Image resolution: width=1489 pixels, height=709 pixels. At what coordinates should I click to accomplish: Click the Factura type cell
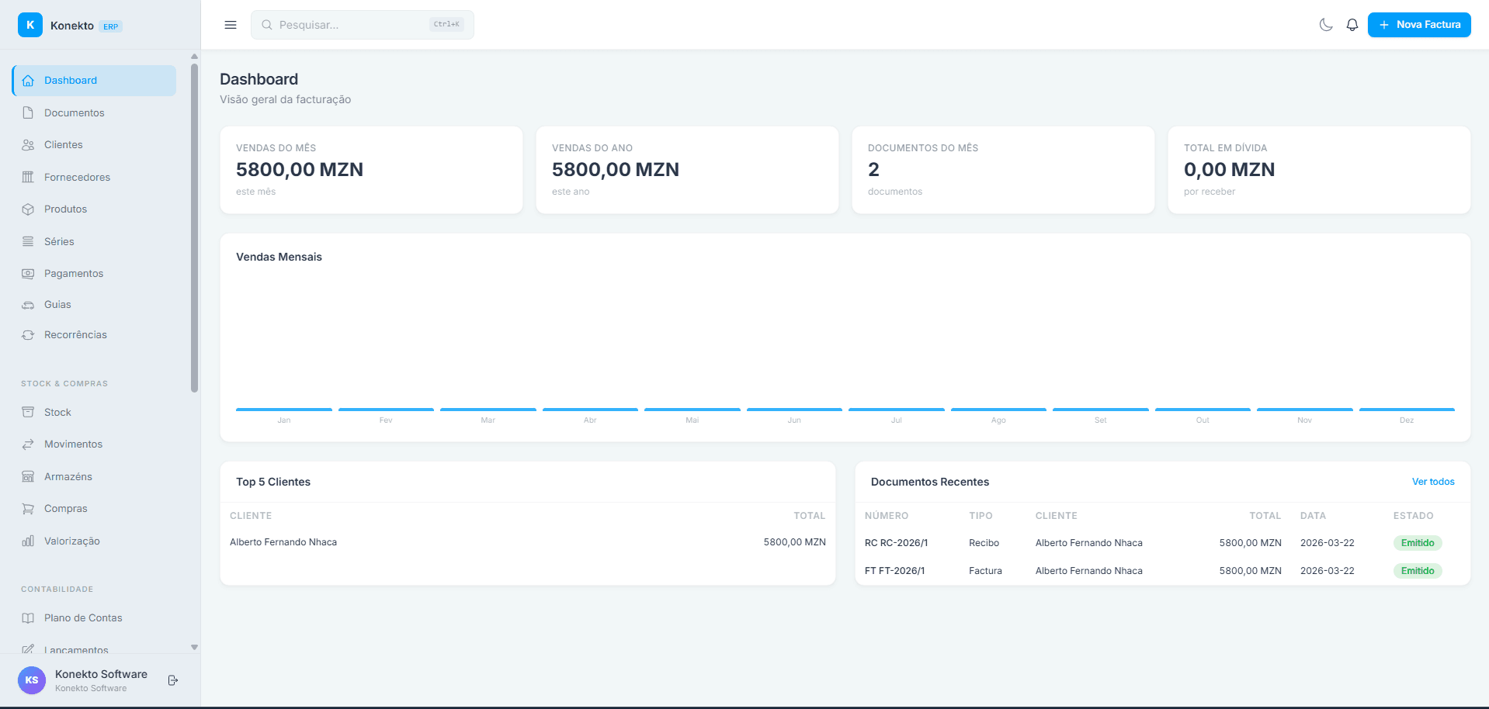point(985,571)
